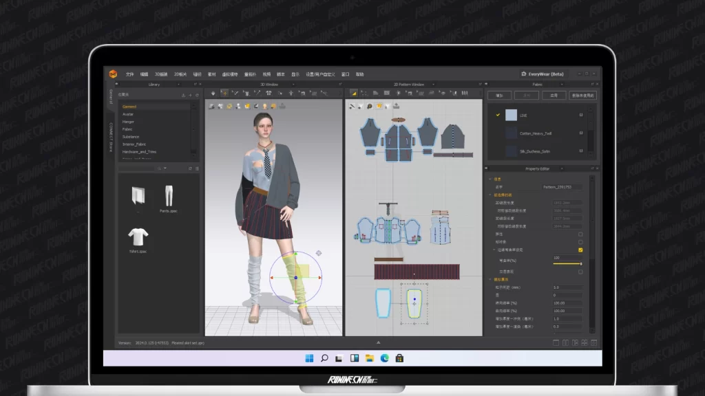Click the EveryWear (Beta) icon
Screen dimensions: 705x396
point(525,74)
